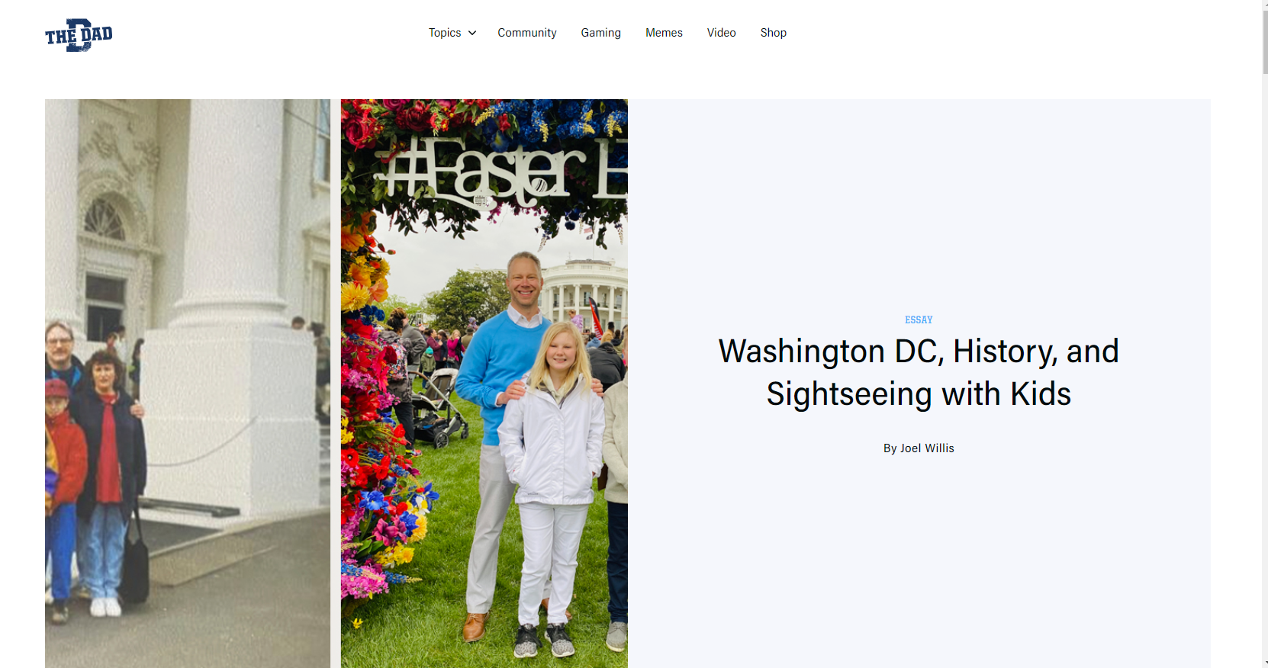Click the scrollbar down arrow

click(1265, 663)
